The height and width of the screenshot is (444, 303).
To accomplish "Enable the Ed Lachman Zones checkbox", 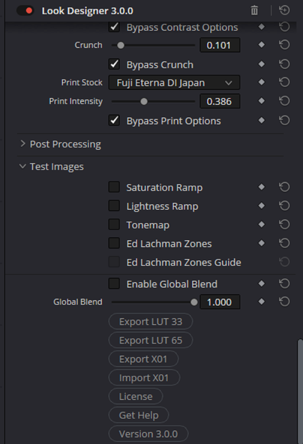I will (x=114, y=243).
